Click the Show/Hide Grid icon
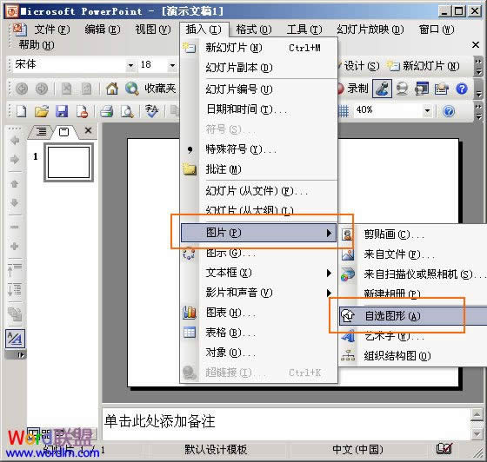Viewport: 487px width, 462px height. click(x=343, y=110)
